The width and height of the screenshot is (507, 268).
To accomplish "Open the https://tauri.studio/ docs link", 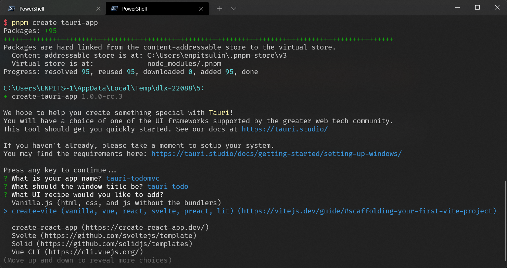I will point(285,129).
